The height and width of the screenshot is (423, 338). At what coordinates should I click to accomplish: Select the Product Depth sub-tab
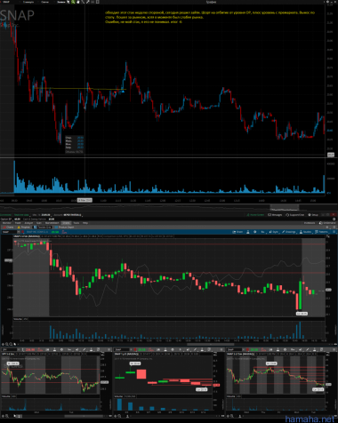click(x=64, y=227)
